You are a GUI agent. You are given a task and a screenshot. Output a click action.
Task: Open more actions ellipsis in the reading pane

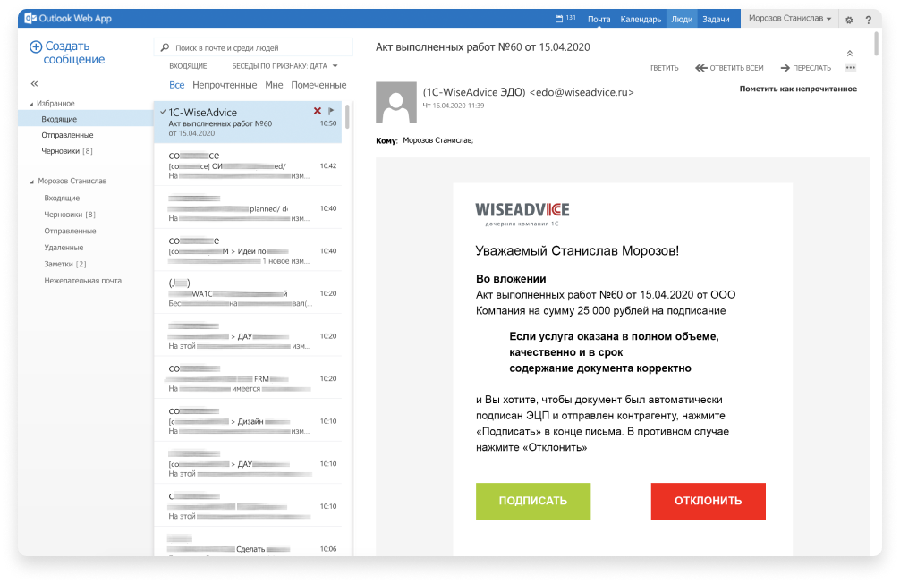point(851,68)
